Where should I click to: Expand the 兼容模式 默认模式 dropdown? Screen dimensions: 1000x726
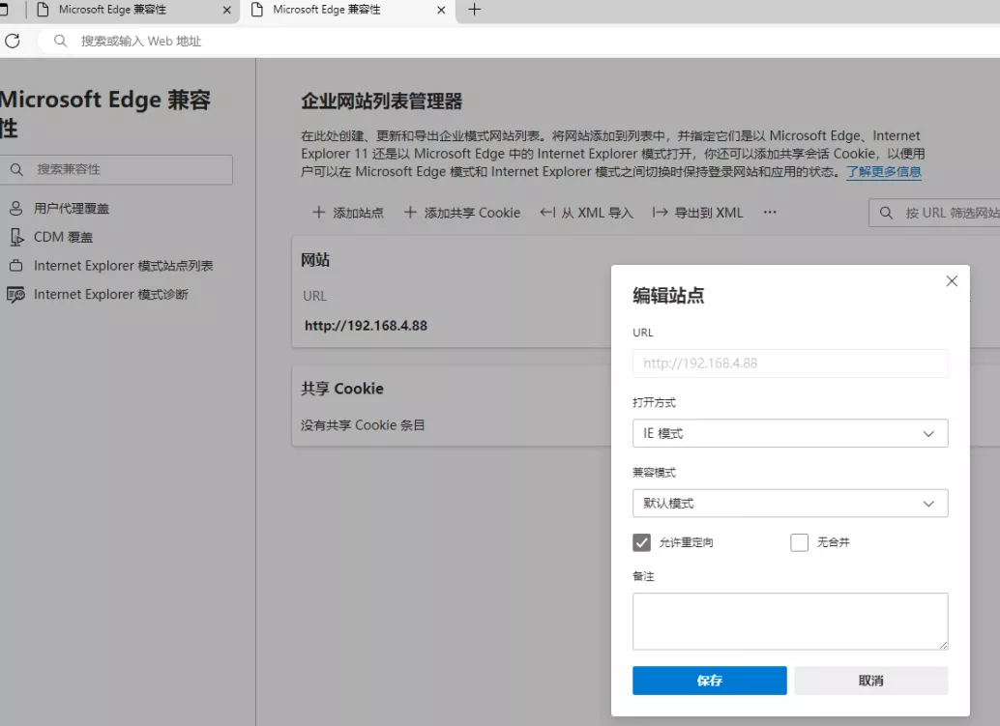click(790, 504)
